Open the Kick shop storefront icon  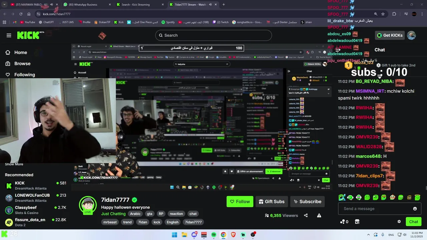click(357, 222)
